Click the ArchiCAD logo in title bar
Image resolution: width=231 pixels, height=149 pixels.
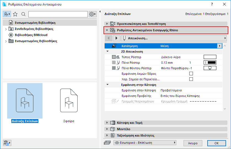(x=5, y=4)
